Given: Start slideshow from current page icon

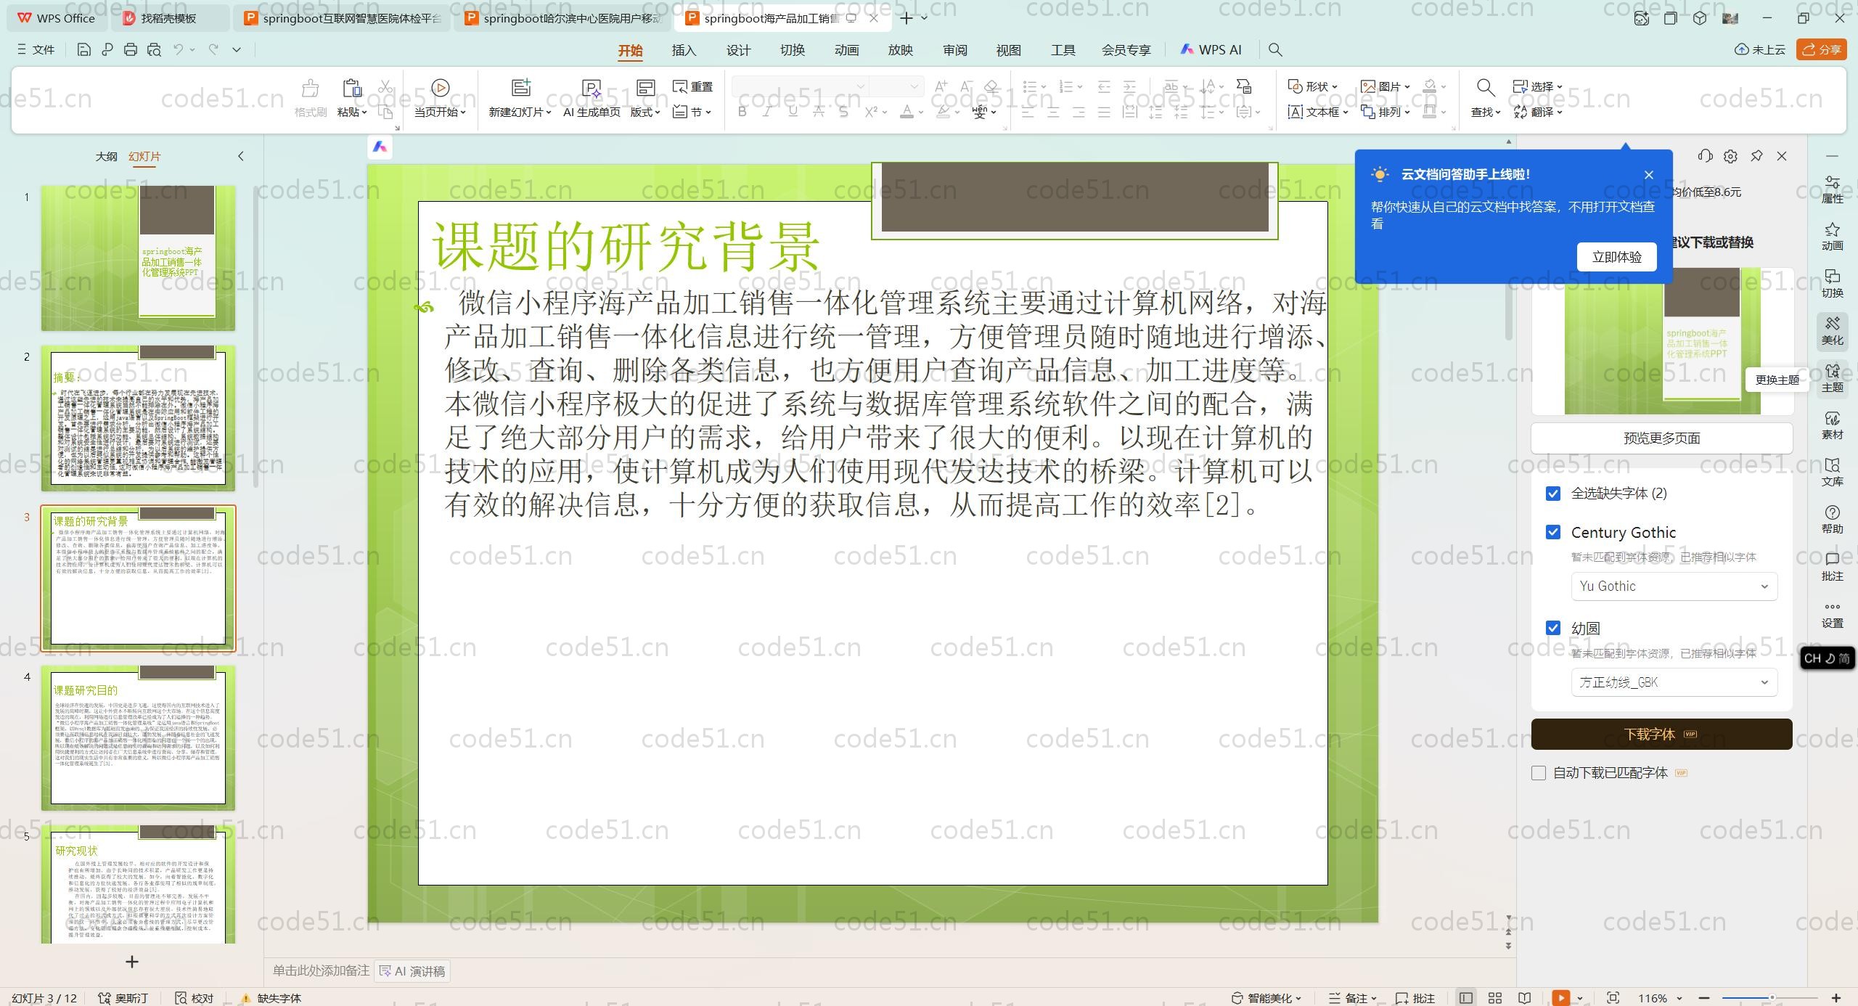Looking at the screenshot, I should pyautogui.click(x=440, y=88).
